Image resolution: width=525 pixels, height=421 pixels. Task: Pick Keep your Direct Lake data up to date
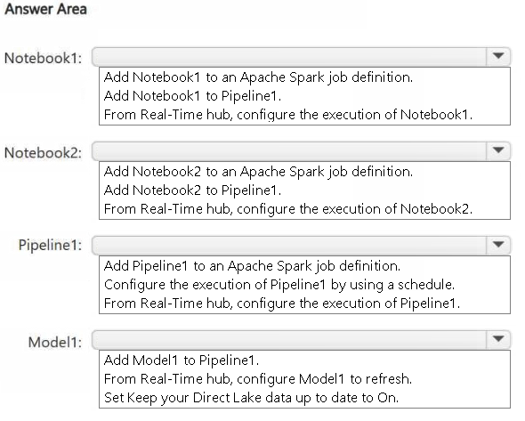click(x=251, y=398)
